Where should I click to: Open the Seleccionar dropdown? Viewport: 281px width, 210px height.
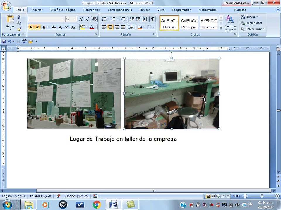click(x=253, y=29)
